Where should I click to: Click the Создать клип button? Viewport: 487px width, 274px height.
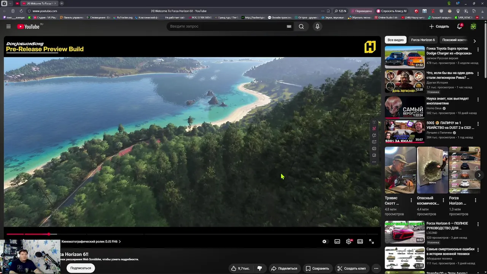tap(351, 268)
